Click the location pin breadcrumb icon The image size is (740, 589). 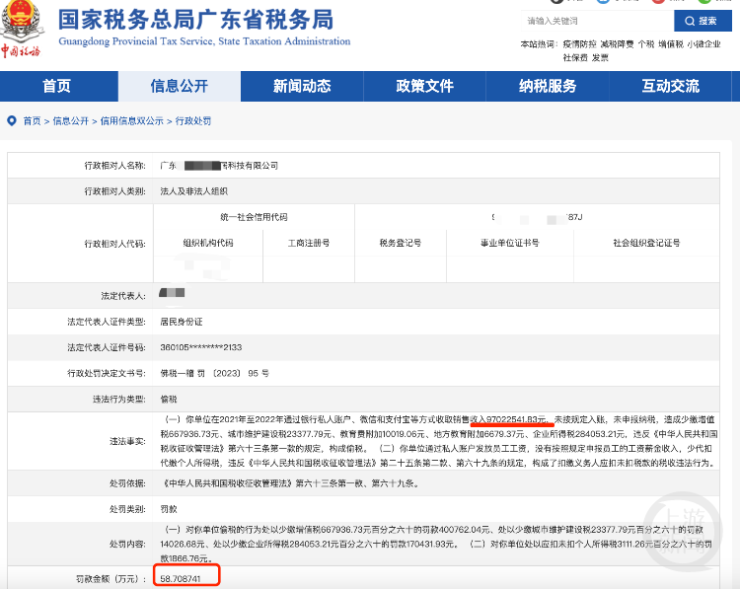tap(12, 120)
